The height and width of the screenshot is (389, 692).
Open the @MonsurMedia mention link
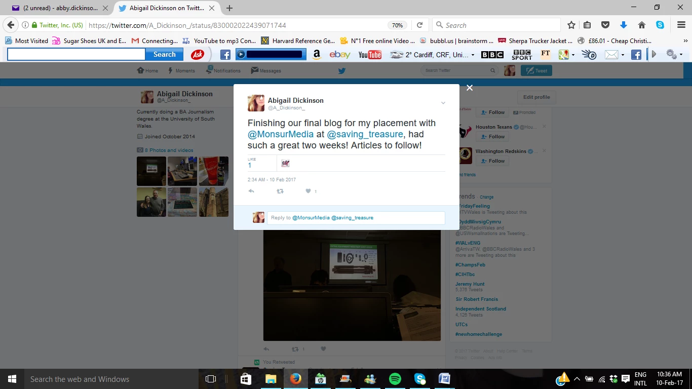point(281,134)
